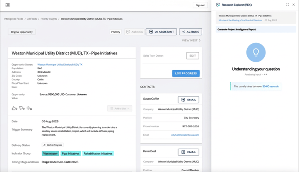Viewport: 299px width, 172px height.
Task: Click the City Secretary position text
Action: point(191,118)
